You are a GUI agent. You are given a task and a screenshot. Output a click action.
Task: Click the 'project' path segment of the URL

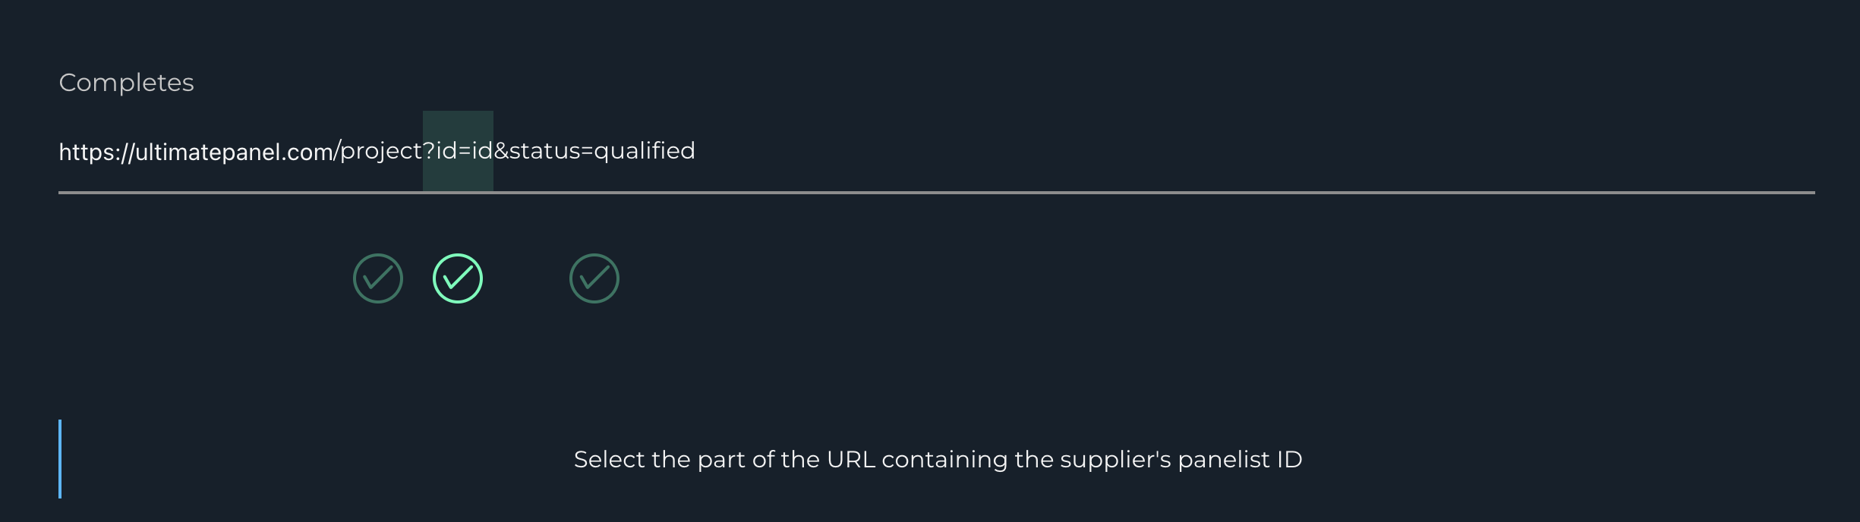coord(380,151)
